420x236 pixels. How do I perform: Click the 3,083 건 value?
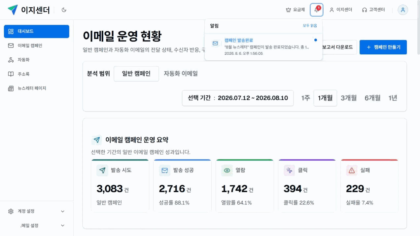point(113,189)
